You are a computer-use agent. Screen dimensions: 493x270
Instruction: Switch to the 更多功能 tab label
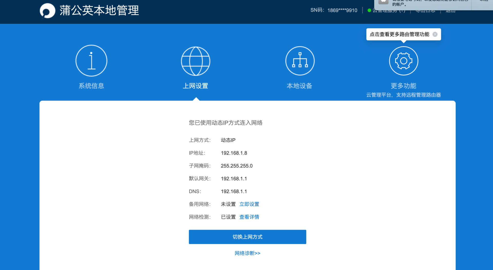(x=404, y=86)
